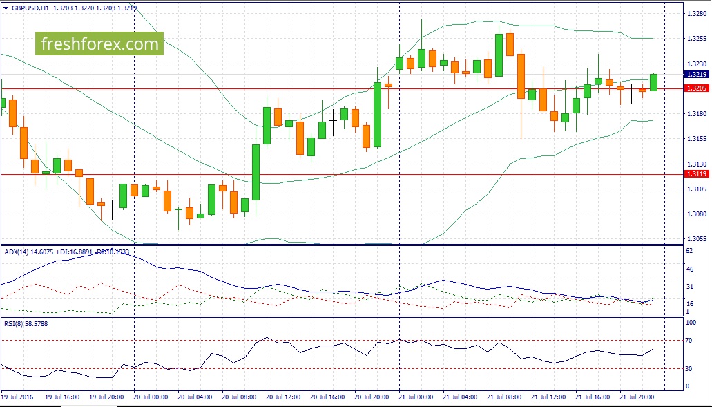Select the RSI(8) 58.5788 indicator label
This screenshot has width=712, height=407.
coord(26,324)
